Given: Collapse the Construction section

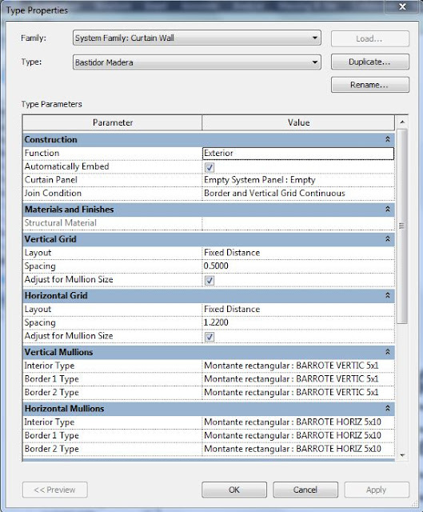Looking at the screenshot, I should click(x=388, y=139).
